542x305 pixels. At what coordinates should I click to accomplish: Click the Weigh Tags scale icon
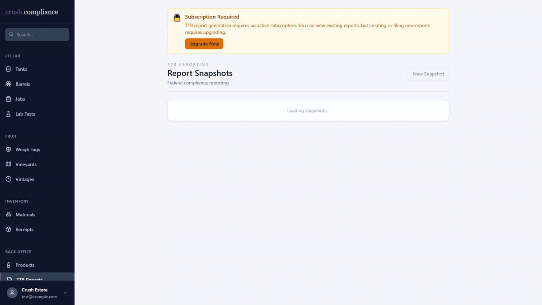(x=8, y=150)
